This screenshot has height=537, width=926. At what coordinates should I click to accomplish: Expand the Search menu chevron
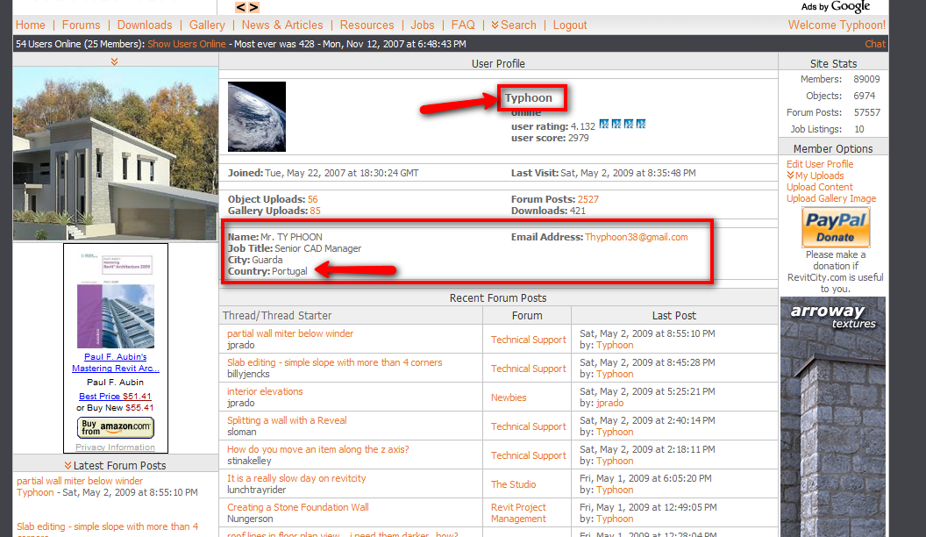click(x=495, y=25)
